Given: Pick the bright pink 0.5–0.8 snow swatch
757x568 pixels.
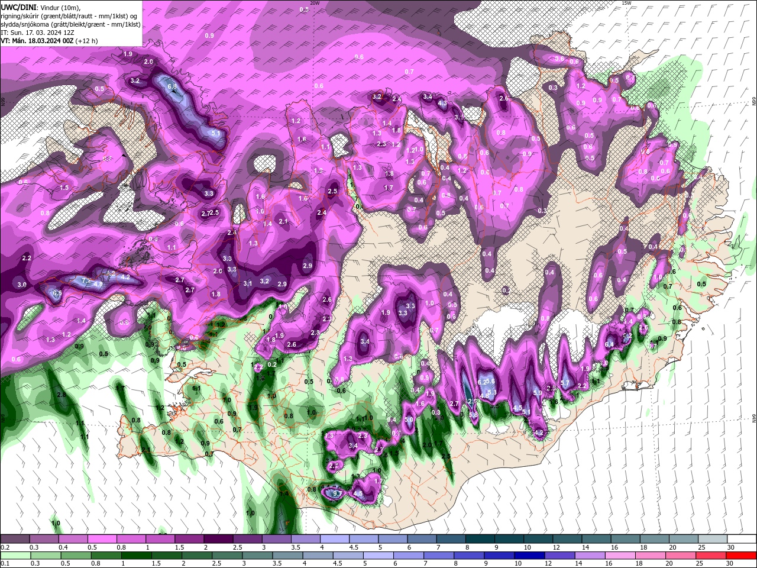Looking at the screenshot, I should (x=102, y=539).
